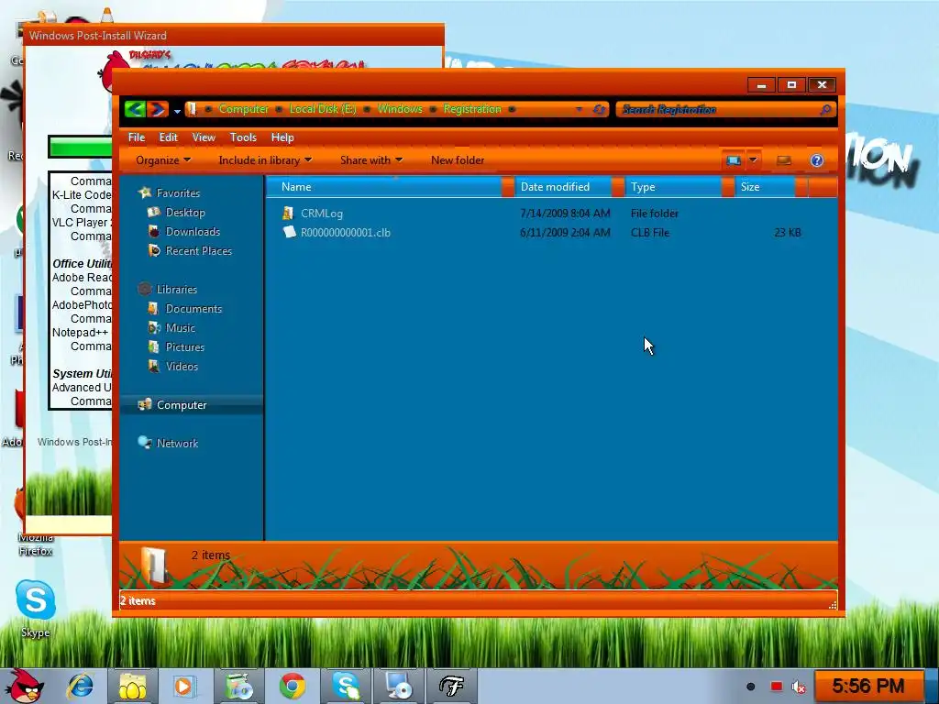Select Local Disk (E:) breadcrumb
Viewport: 939px width, 704px height.
(323, 109)
